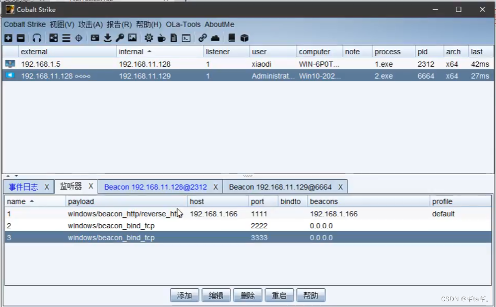Screen dimensions: 496x307
Task: Sort sessions by external column header
Action: click(67, 52)
